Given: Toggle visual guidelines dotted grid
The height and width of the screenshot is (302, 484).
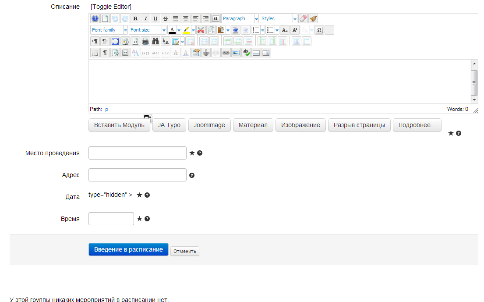Looking at the screenshot, I should [95, 53].
